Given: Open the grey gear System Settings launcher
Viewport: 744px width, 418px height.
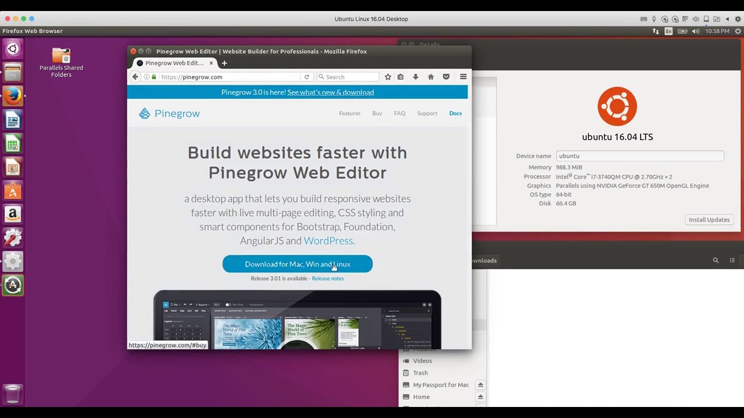Looking at the screenshot, I should 13,262.
